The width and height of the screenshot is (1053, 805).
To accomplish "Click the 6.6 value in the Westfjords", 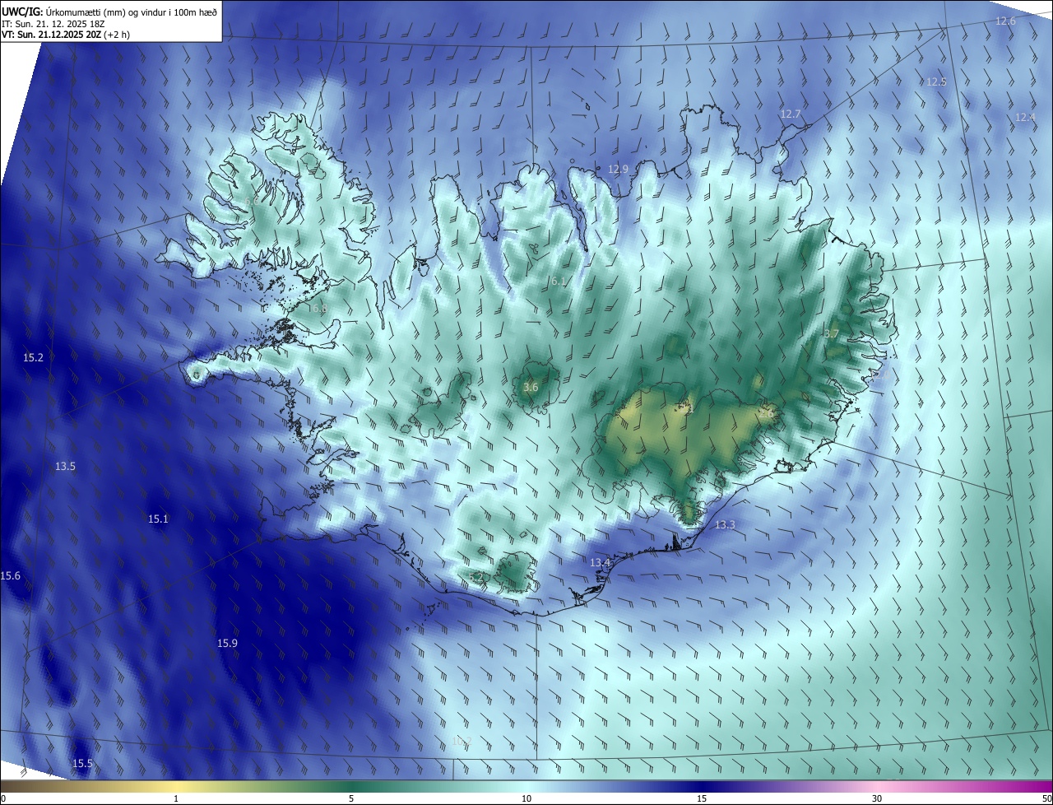I will (x=252, y=200).
